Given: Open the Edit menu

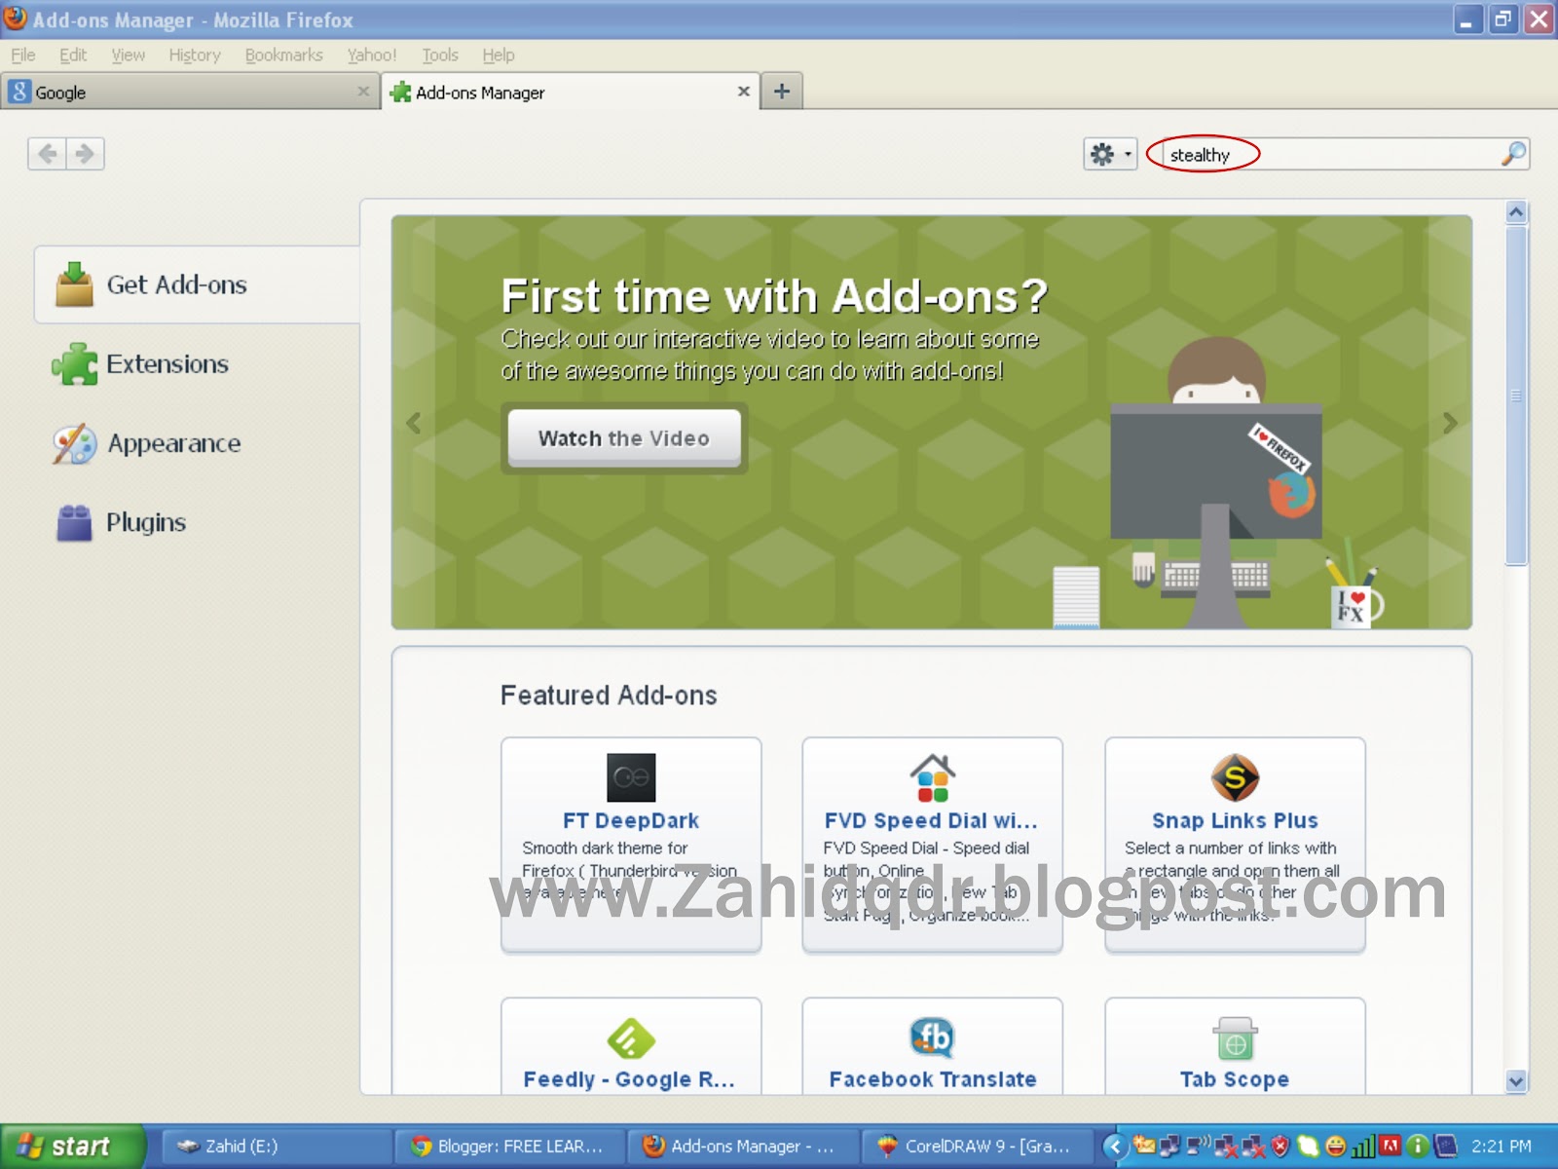Looking at the screenshot, I should click(x=73, y=56).
